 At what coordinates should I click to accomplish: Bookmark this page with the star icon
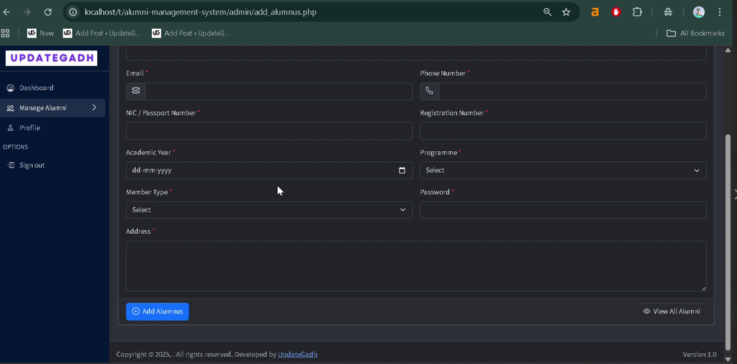(x=566, y=12)
